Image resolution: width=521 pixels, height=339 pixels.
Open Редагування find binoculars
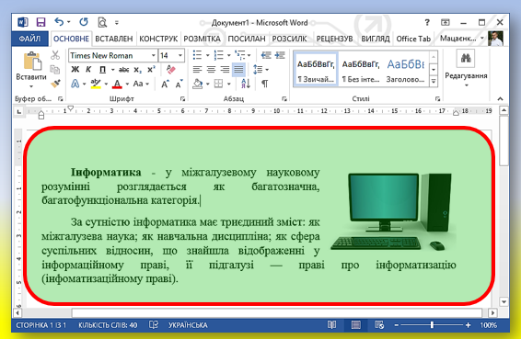466,59
